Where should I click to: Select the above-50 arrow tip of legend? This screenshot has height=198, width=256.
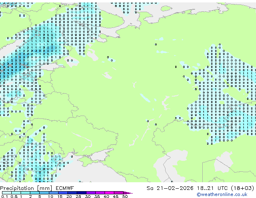(x=128, y=193)
